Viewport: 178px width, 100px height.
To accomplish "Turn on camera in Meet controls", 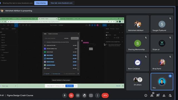I will tap(71, 96).
